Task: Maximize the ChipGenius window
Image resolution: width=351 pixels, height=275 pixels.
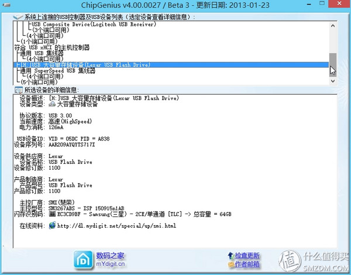Action: tap(322, 4)
